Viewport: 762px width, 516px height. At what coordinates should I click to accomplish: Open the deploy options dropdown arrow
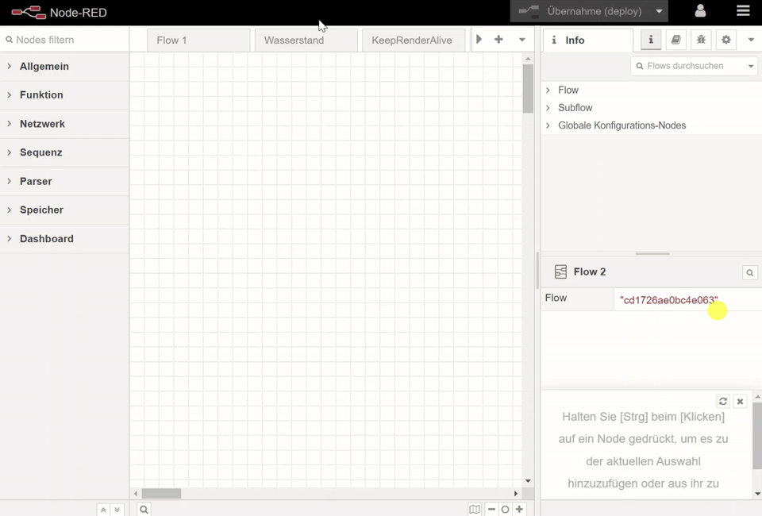[659, 12]
